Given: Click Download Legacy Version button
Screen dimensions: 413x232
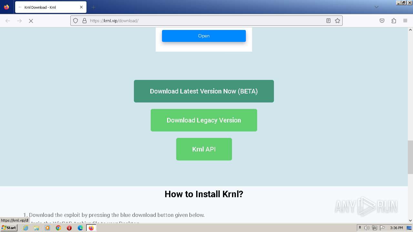Looking at the screenshot, I should click(x=204, y=120).
